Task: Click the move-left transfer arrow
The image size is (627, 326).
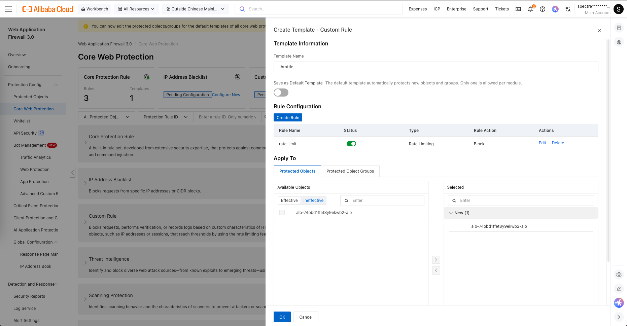Action: point(436,270)
